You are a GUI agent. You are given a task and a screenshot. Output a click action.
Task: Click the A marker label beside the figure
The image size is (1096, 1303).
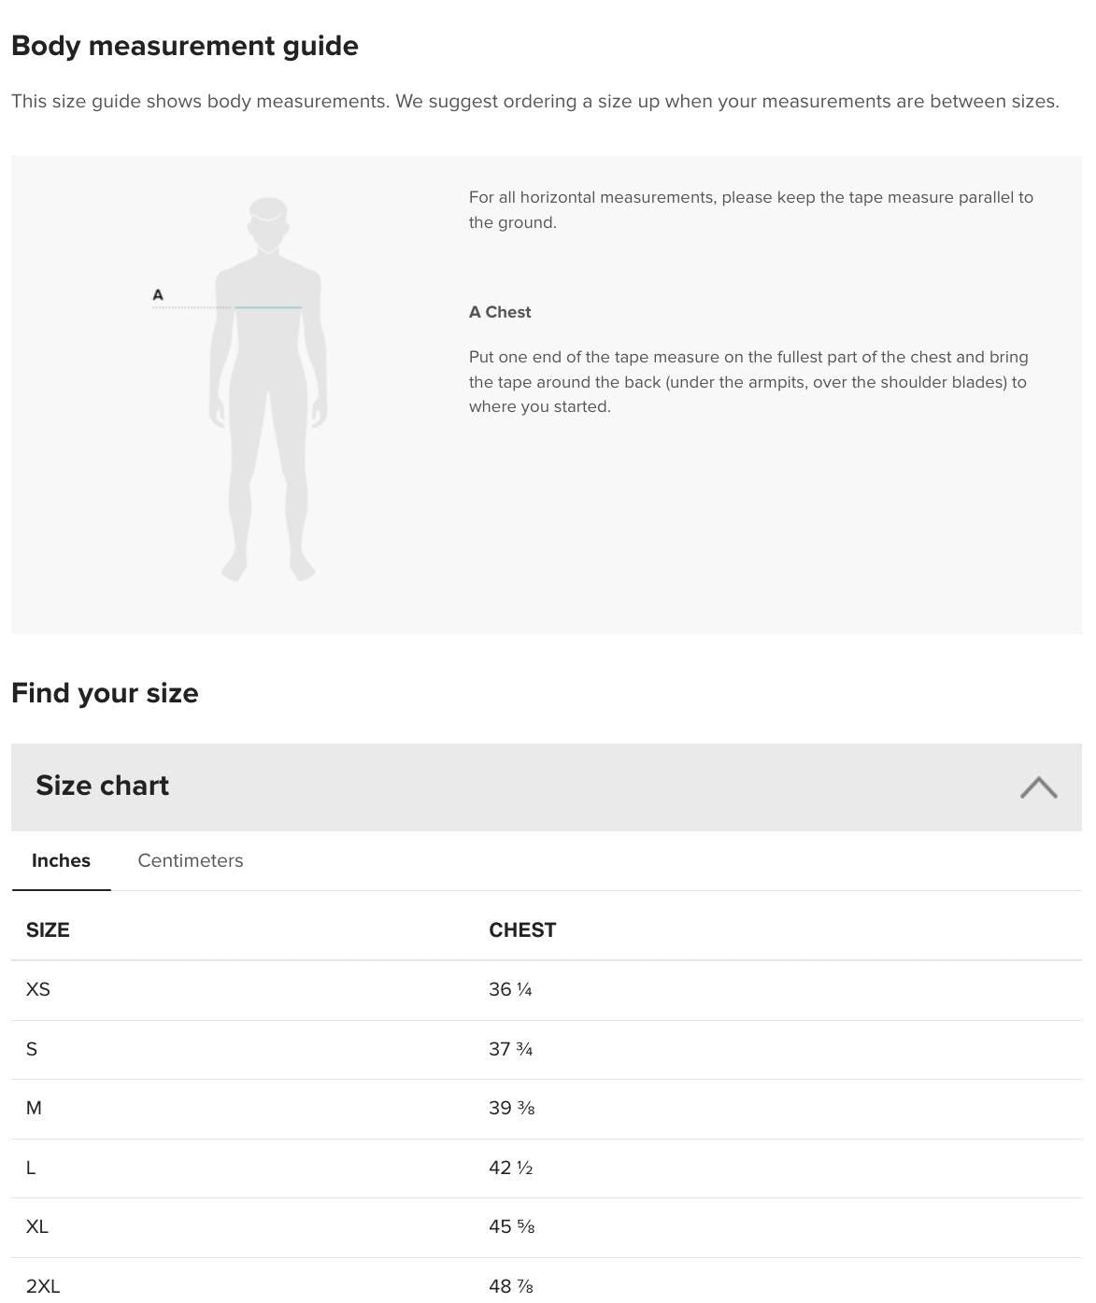(158, 295)
